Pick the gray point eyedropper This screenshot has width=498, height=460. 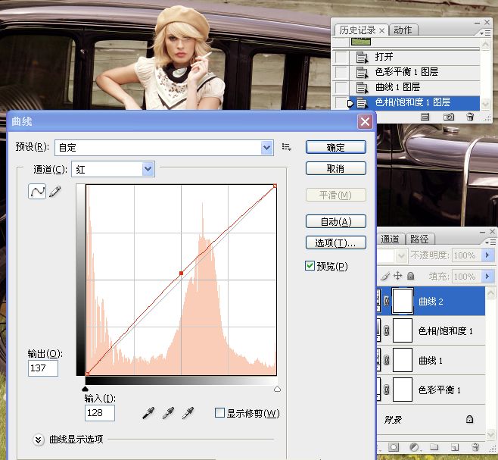168,412
